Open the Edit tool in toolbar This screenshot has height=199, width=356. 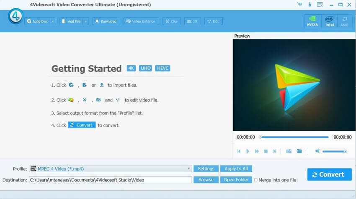tap(214, 21)
